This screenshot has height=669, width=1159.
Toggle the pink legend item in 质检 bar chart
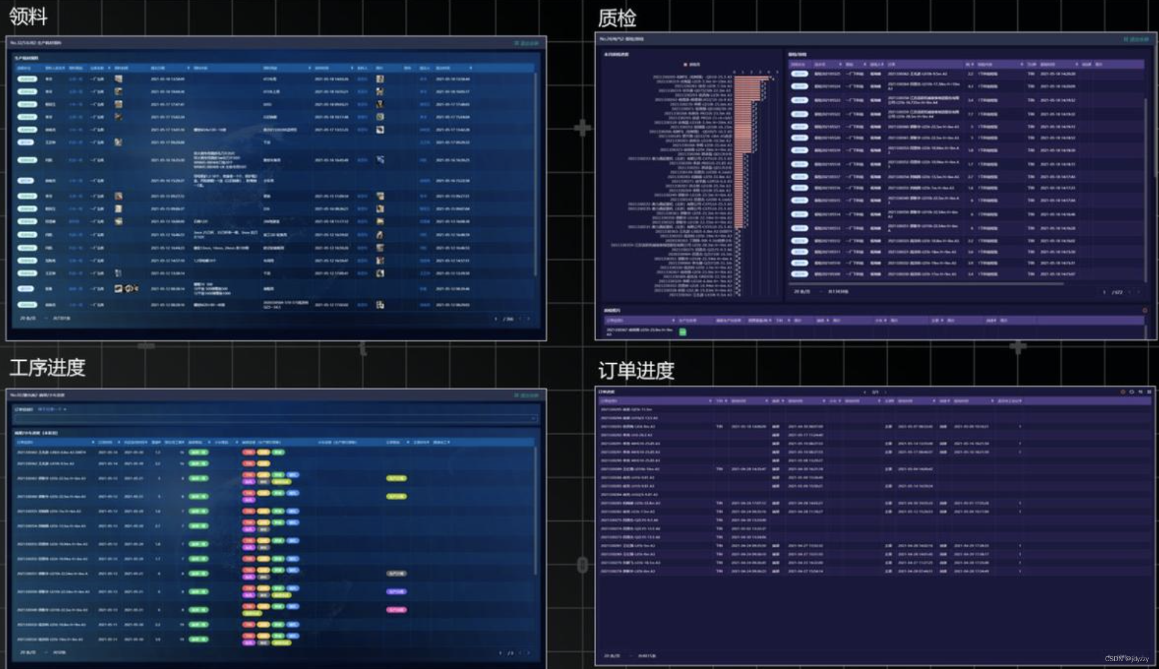pyautogui.click(x=690, y=64)
